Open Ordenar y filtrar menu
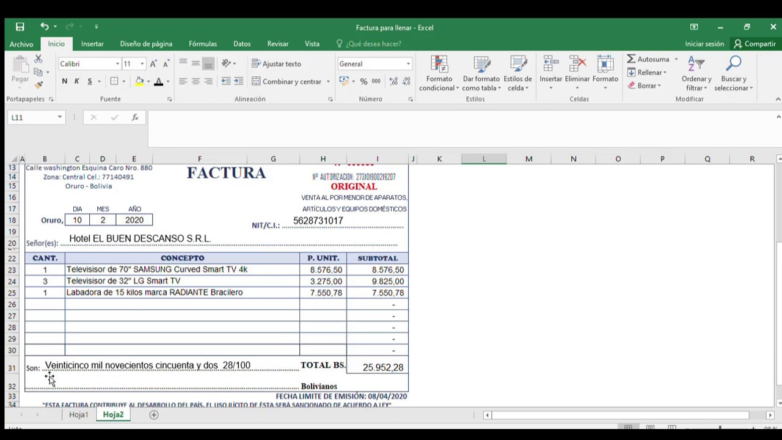782x440 pixels. point(696,73)
